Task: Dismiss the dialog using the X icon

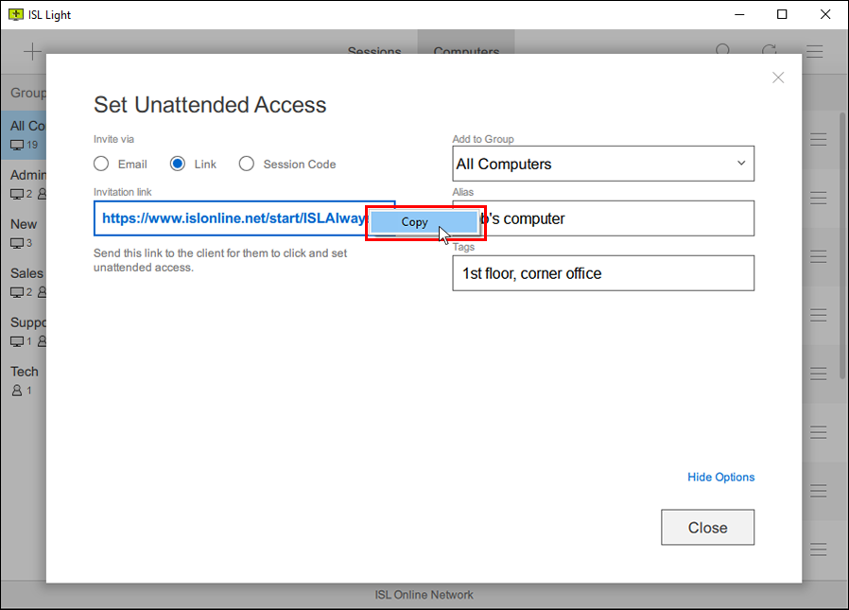Action: (x=778, y=78)
